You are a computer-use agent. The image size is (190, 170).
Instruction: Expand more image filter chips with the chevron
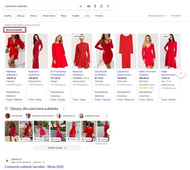[107, 116]
